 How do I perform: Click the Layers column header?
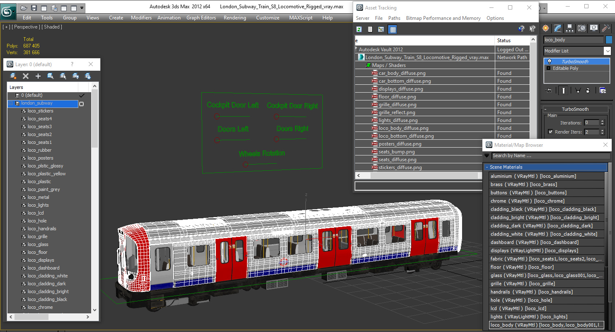[43, 87]
